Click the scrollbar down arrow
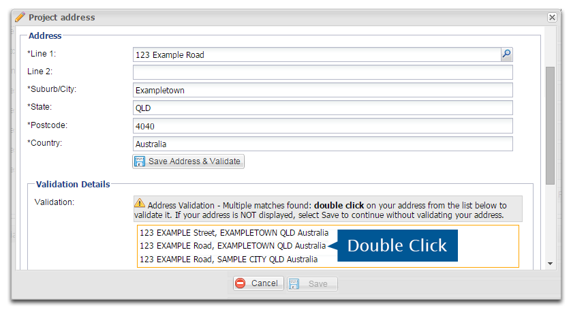Viewport: 571px width, 312px height. pos(551,264)
